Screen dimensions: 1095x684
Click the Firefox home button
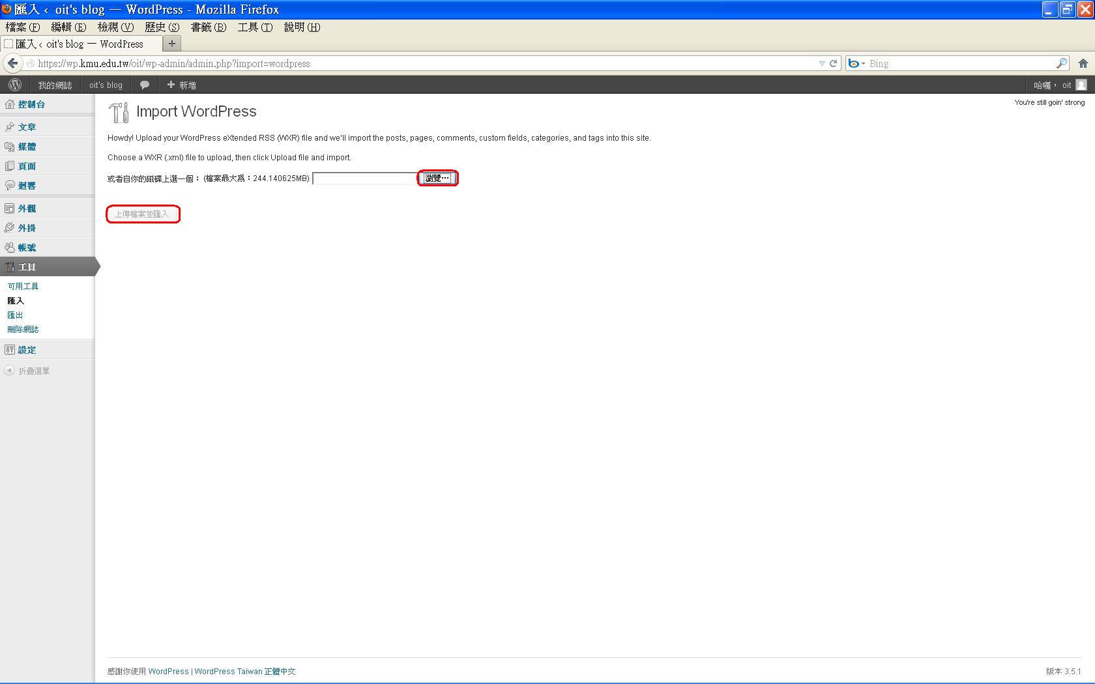click(x=1083, y=63)
